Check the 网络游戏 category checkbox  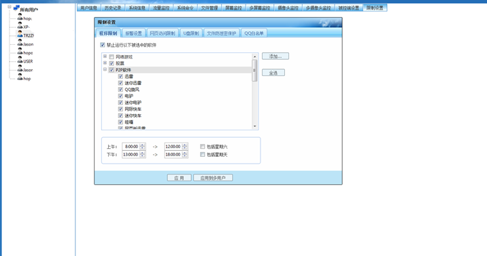(112, 57)
